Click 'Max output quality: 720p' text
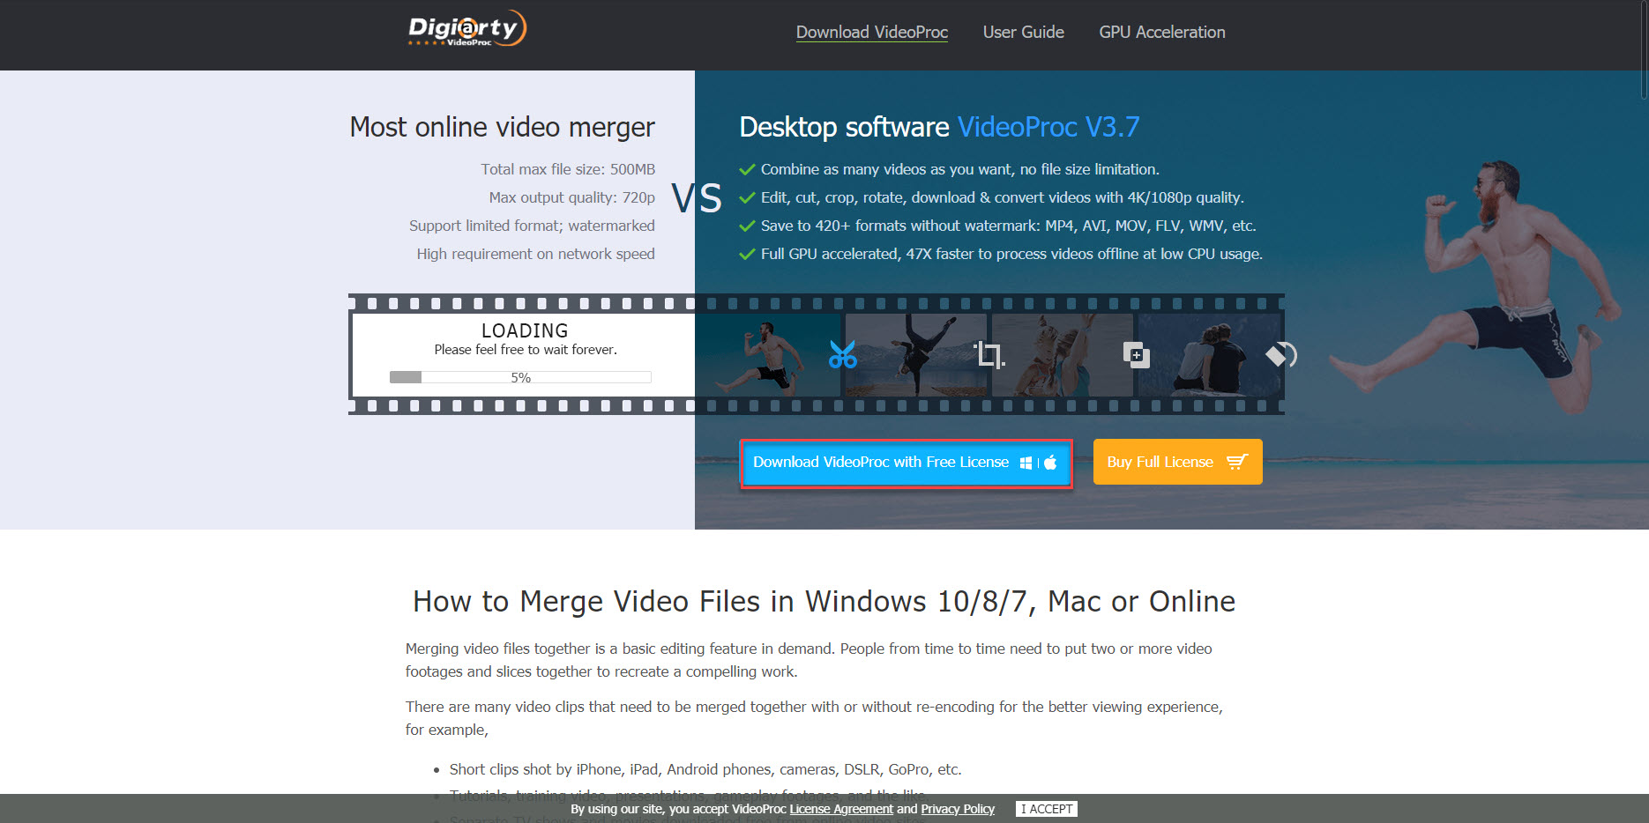Viewport: 1649px width, 823px height. [572, 197]
